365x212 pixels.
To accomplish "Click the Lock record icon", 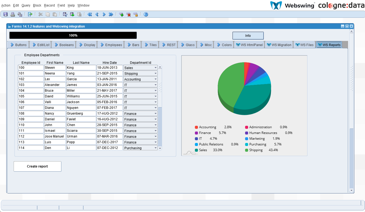I will (x=136, y=14).
